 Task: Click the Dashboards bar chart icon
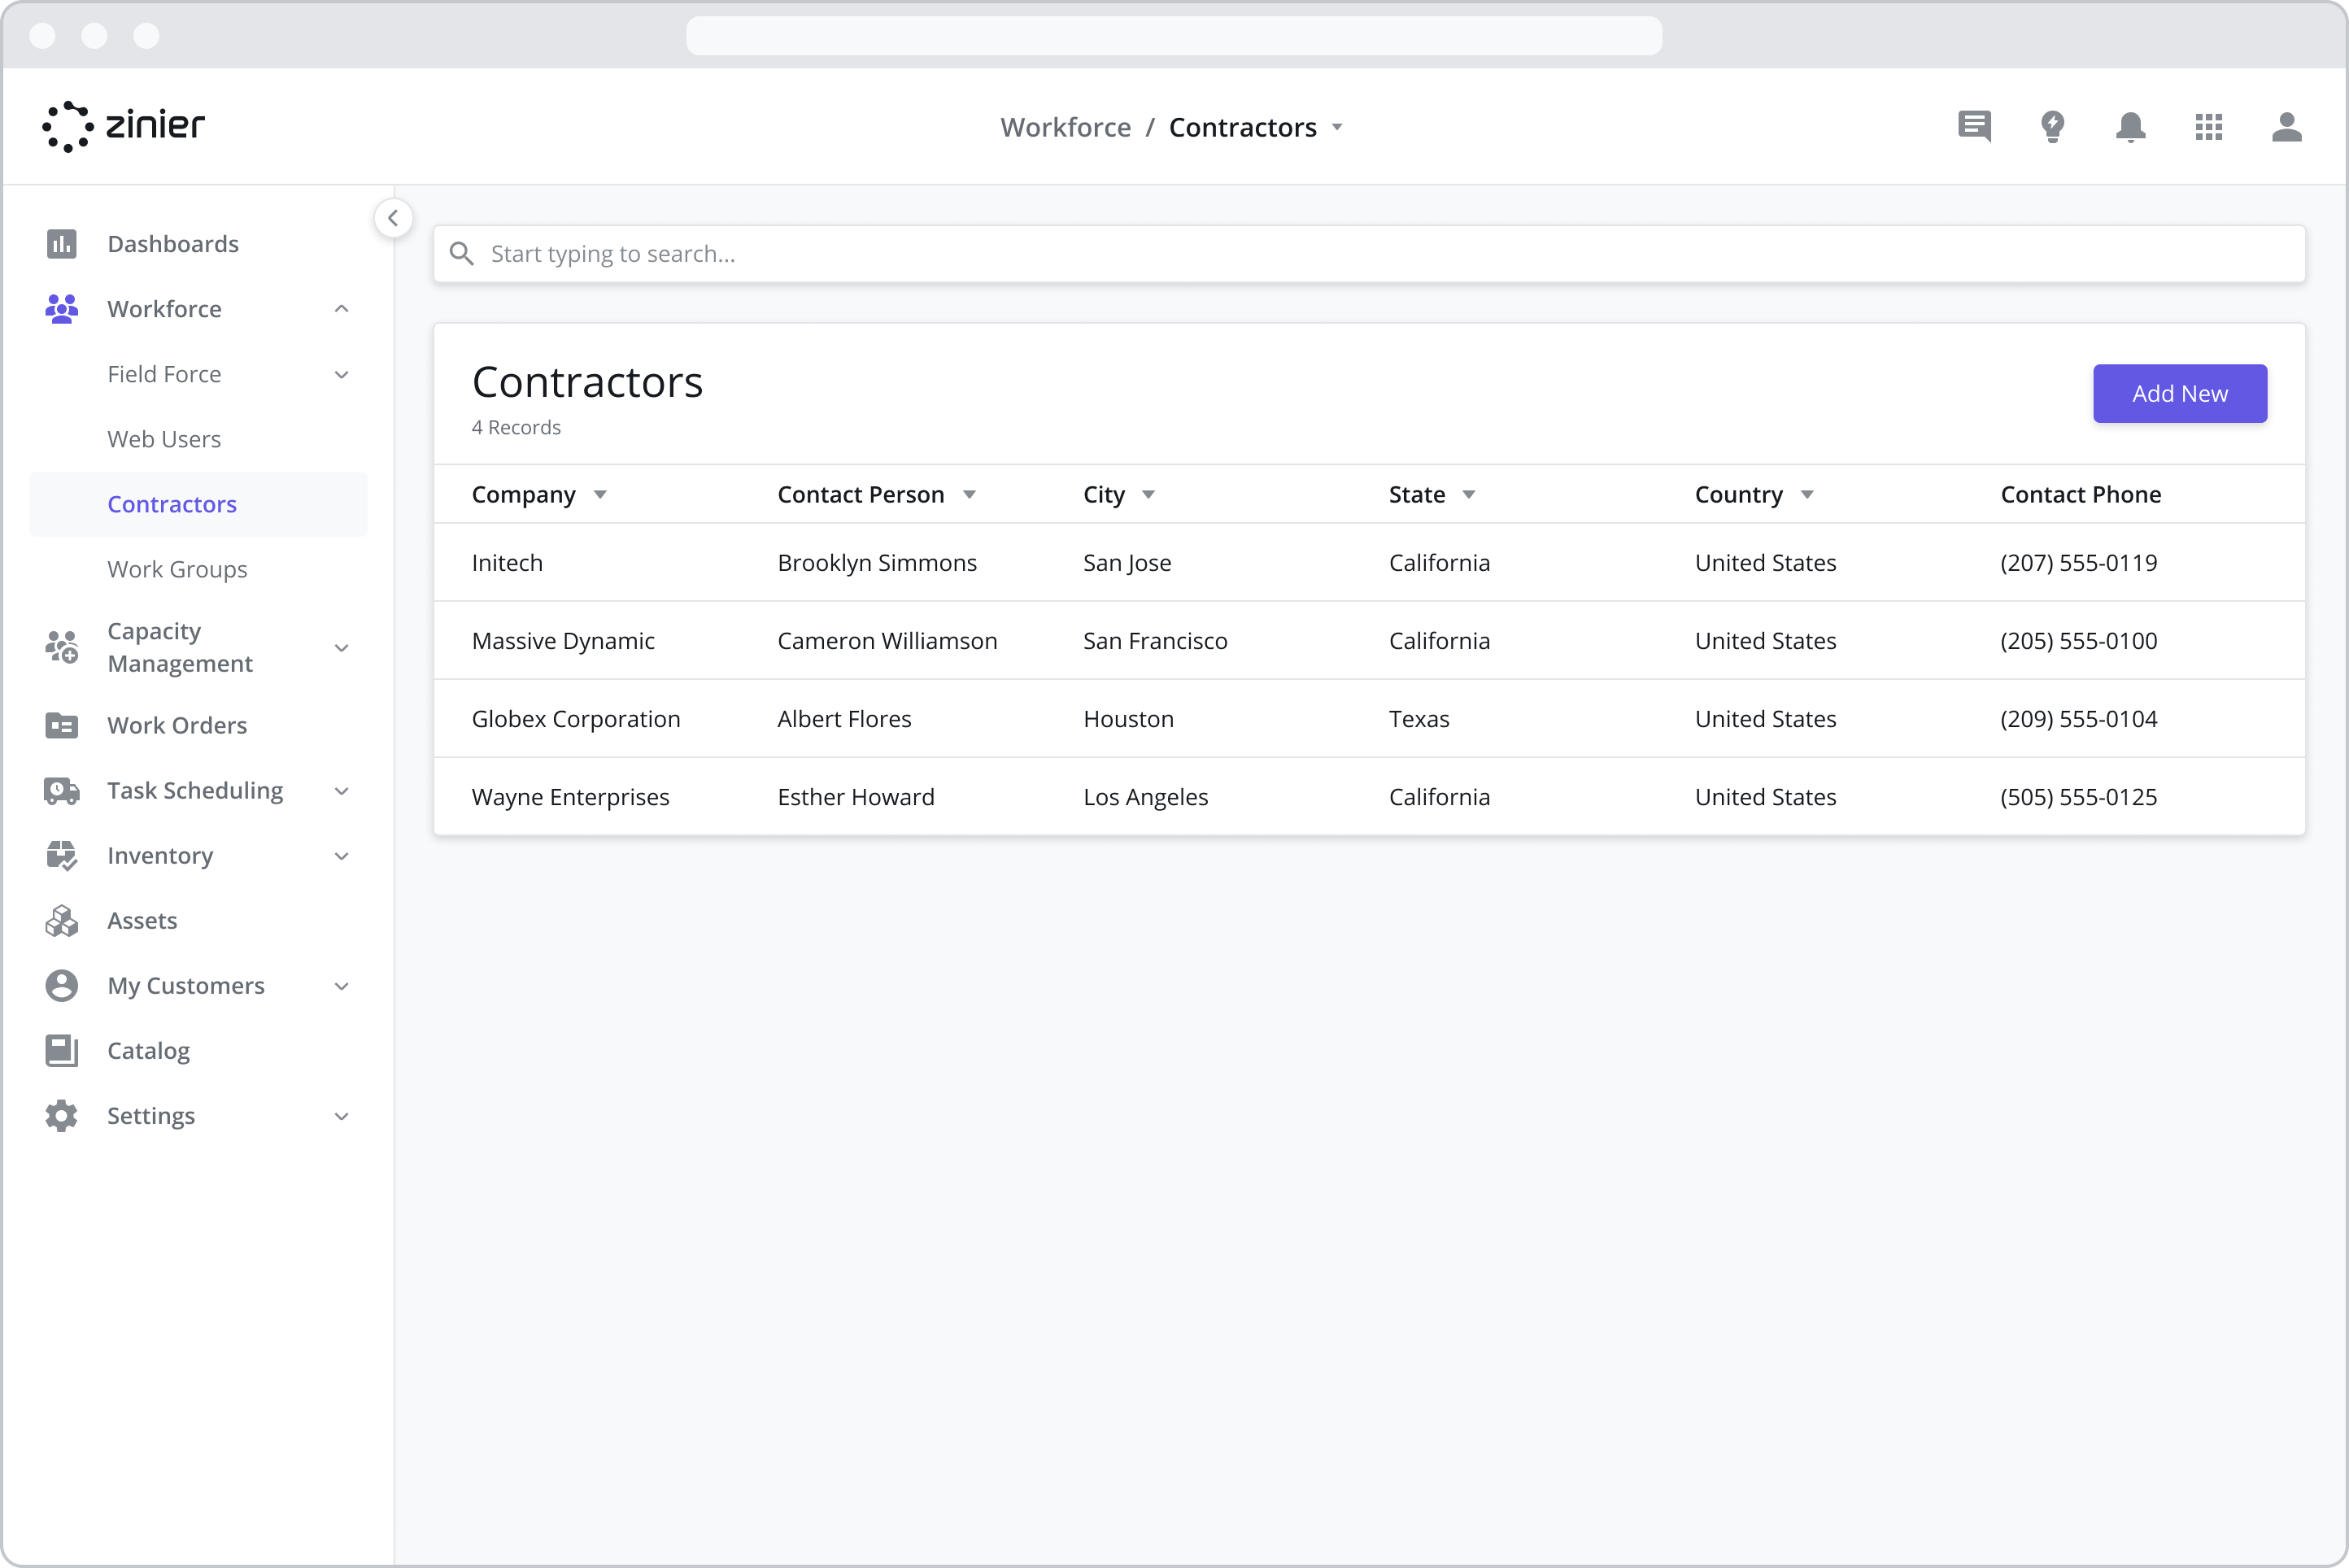pos(61,244)
